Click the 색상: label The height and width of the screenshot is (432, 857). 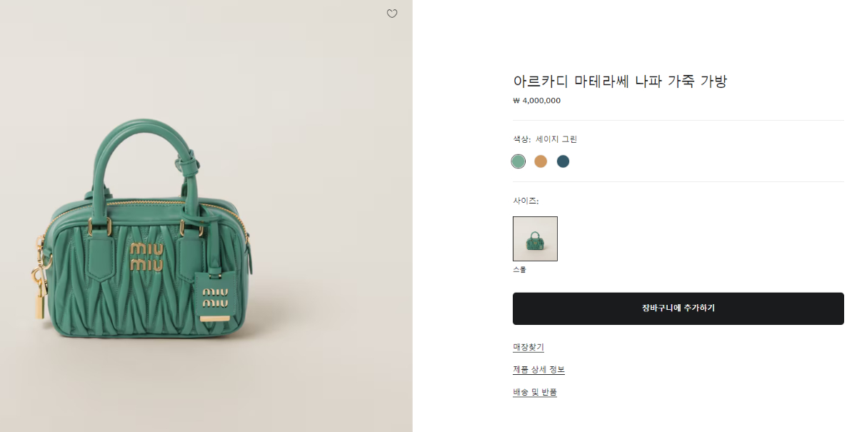click(521, 139)
